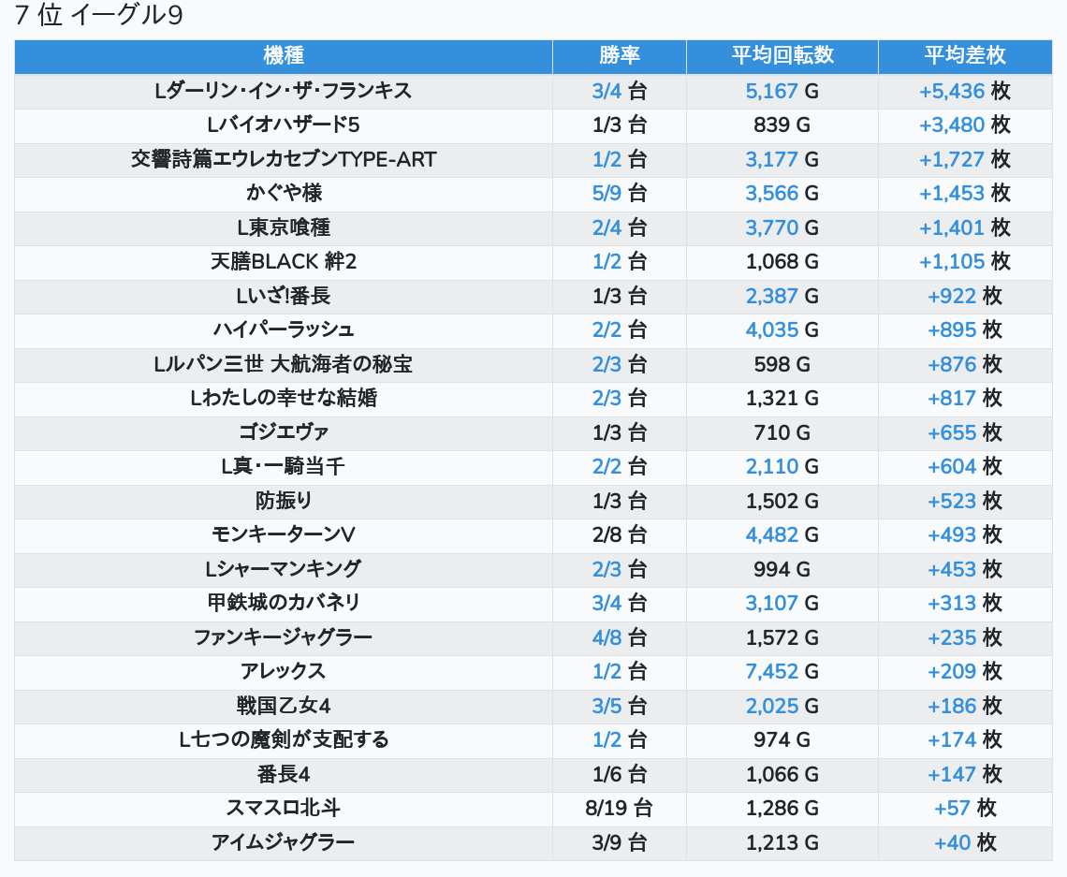Click the 4,035 G average spins value
This screenshot has width=1067, height=877.
coord(782,330)
